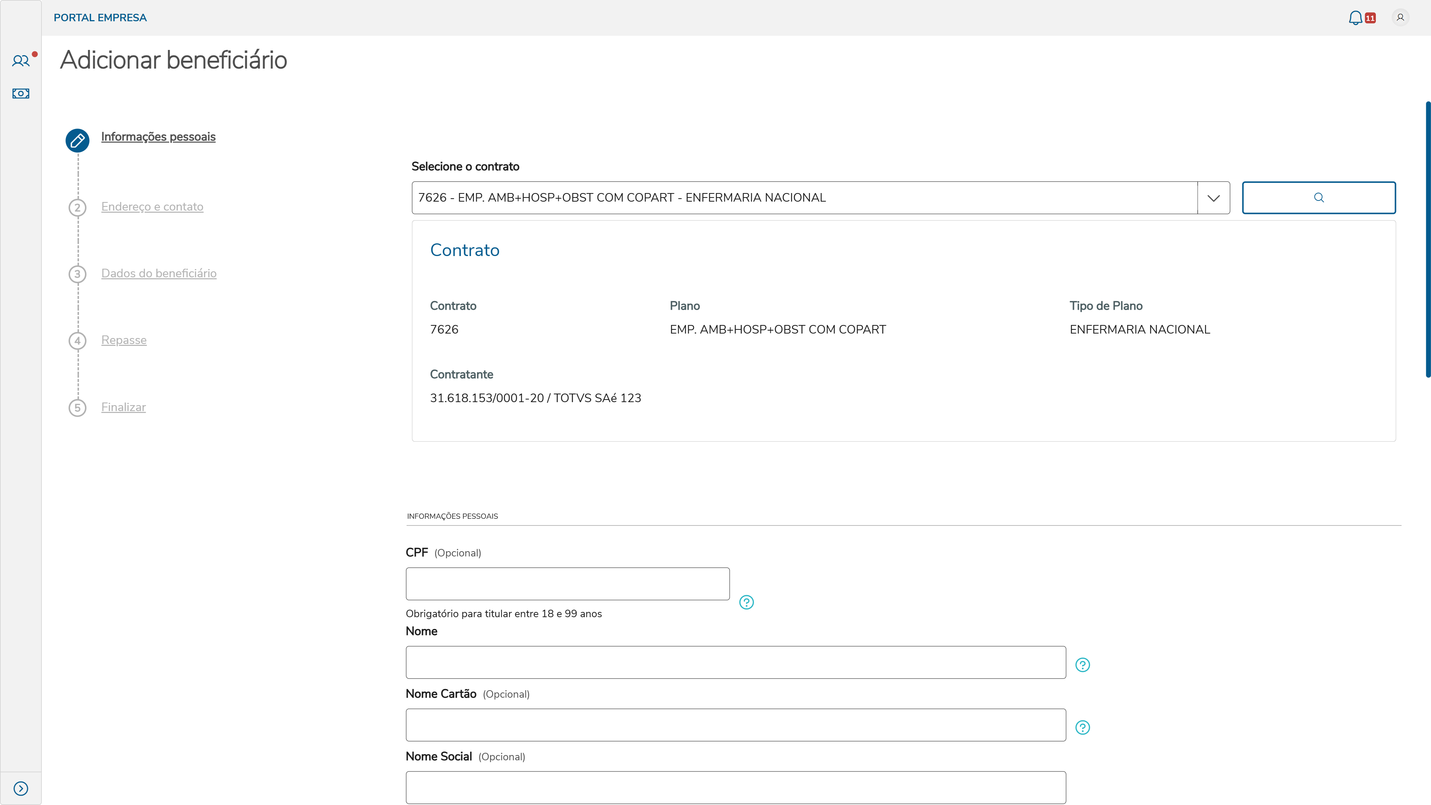
Task: Show help for the Nome Cartão field
Action: click(x=1082, y=728)
